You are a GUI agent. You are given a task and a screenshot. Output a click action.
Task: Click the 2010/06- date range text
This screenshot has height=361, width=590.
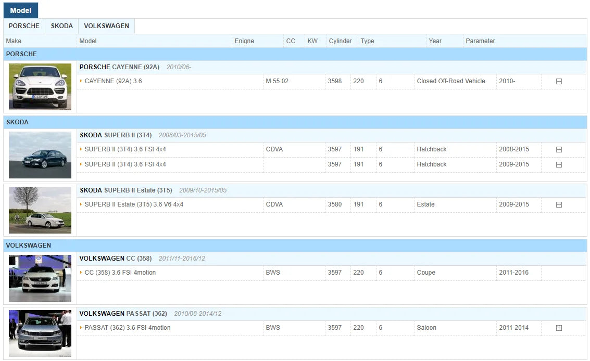point(179,67)
